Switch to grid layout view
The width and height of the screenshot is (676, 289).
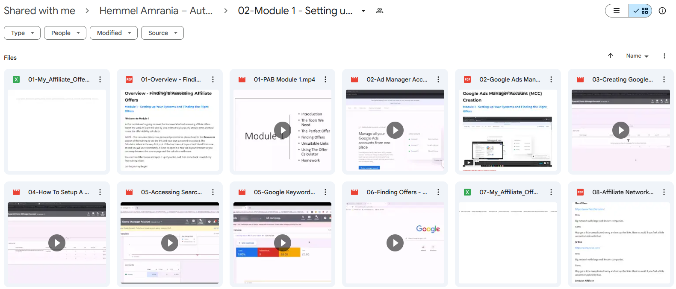pos(641,11)
